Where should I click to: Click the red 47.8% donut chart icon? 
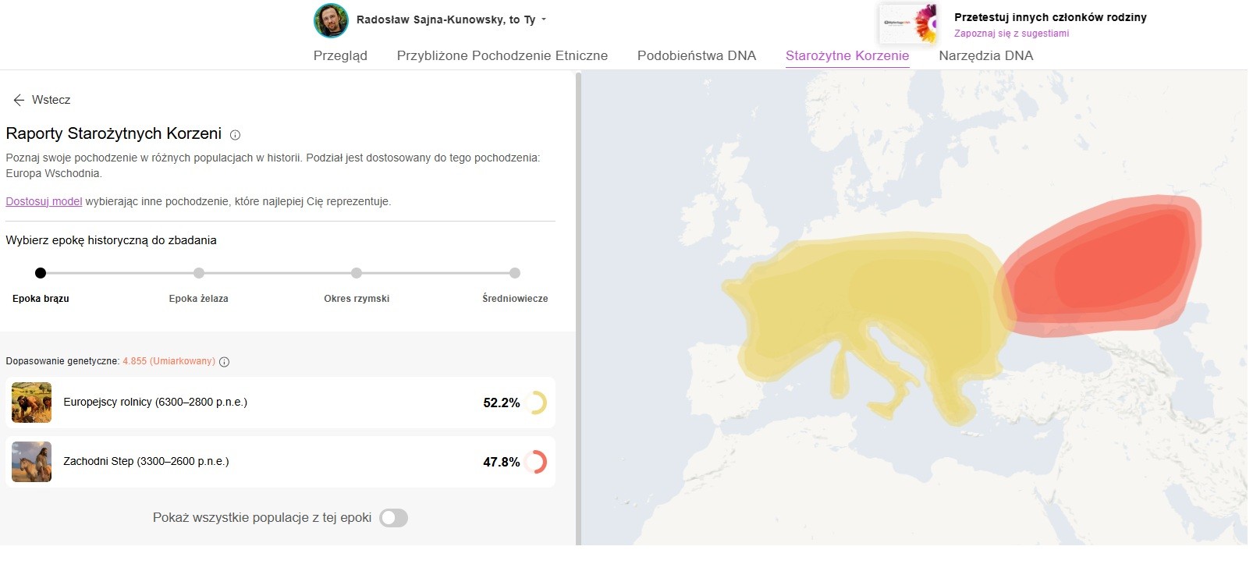[536, 462]
